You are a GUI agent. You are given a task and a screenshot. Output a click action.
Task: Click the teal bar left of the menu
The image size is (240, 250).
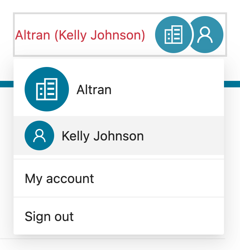pyautogui.click(x=7, y=84)
